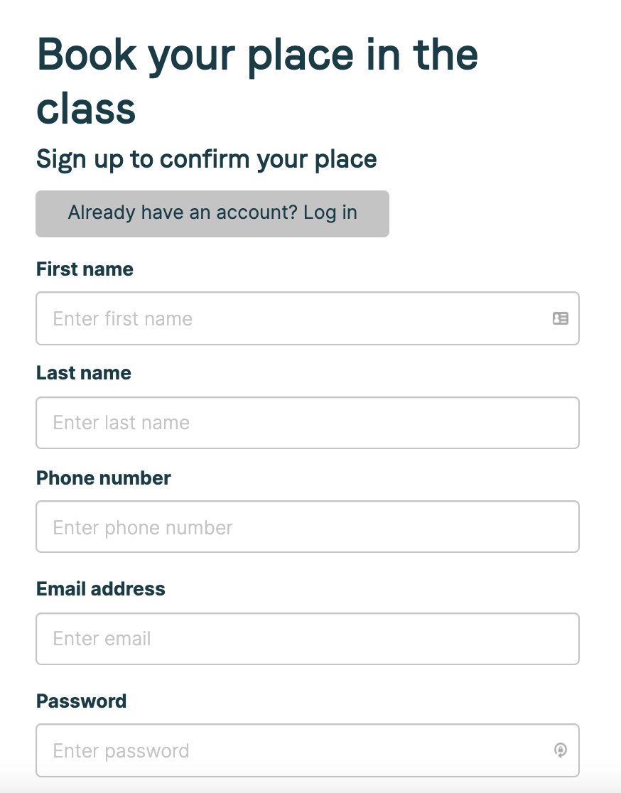Image resolution: width=621 pixels, height=793 pixels.
Task: Click the 'Enter password' placeholder text
Action: (121, 751)
